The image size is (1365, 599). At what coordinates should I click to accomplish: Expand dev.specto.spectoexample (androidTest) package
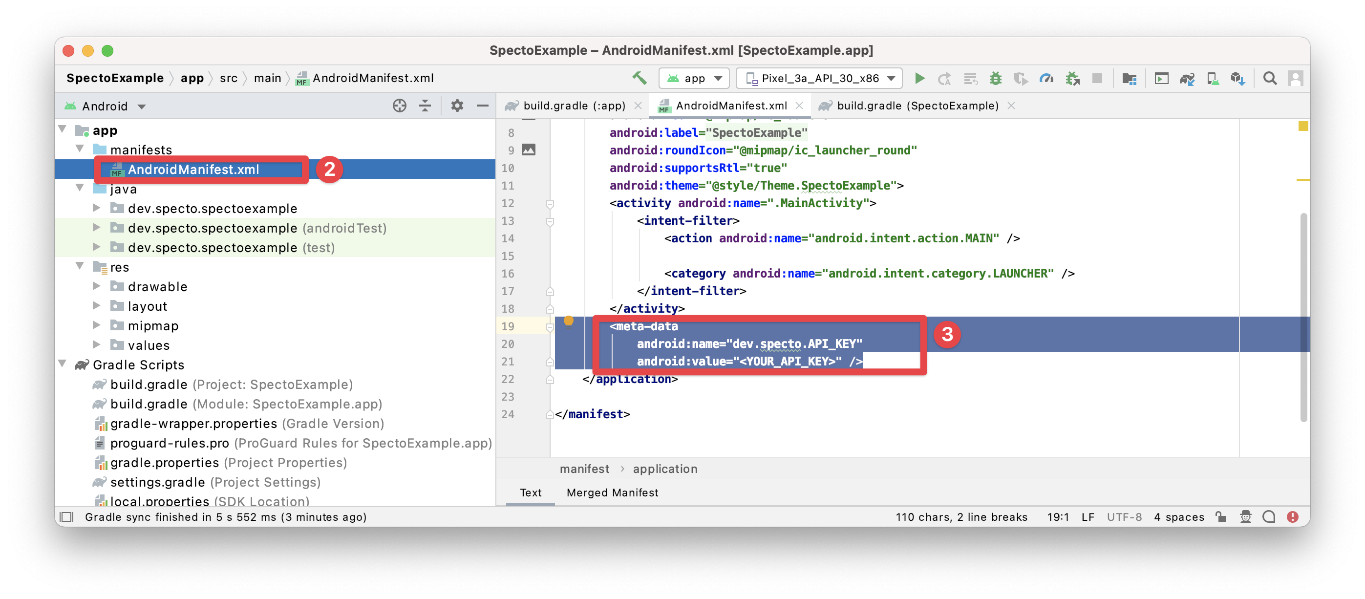click(96, 227)
